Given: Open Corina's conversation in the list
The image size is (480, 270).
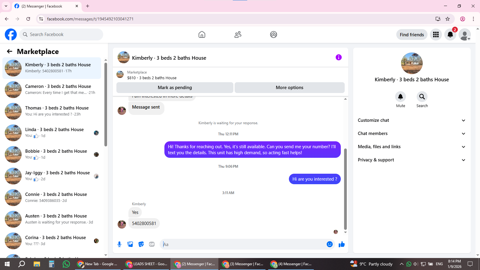Looking at the screenshot, I should point(52,241).
